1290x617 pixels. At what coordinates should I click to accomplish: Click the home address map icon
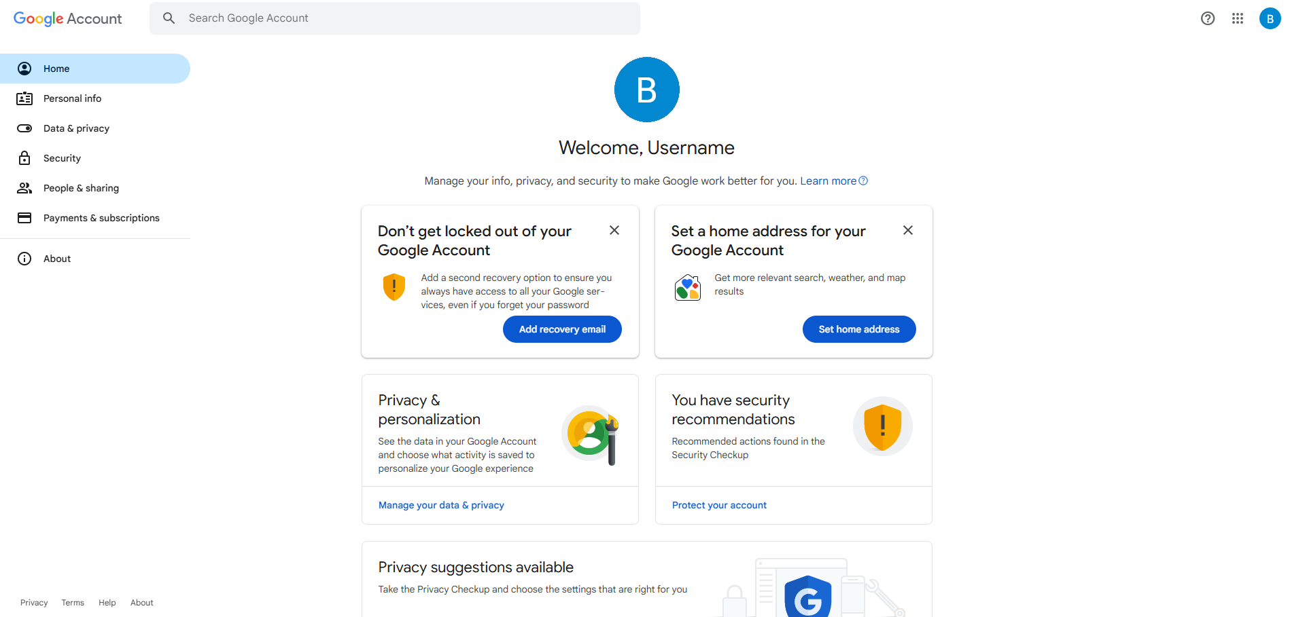coord(687,287)
